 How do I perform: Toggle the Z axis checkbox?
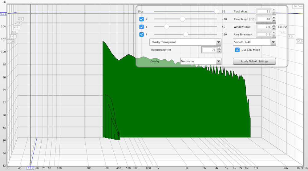141,34
